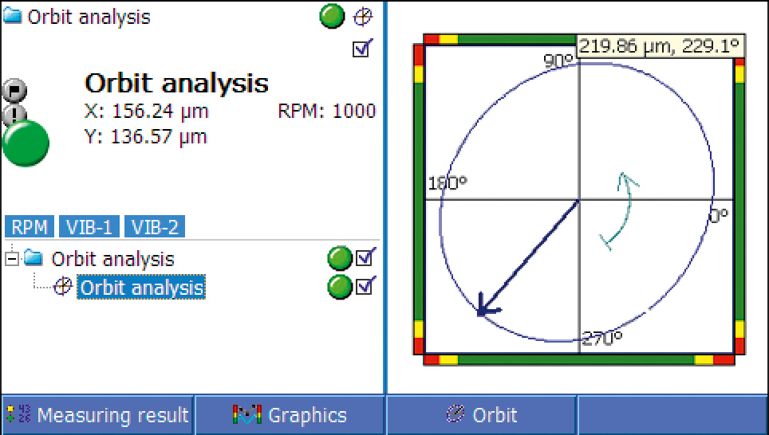Select the Orbit analysis folder node in the tree

[112, 259]
